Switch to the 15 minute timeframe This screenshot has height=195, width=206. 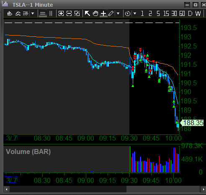[166, 13]
